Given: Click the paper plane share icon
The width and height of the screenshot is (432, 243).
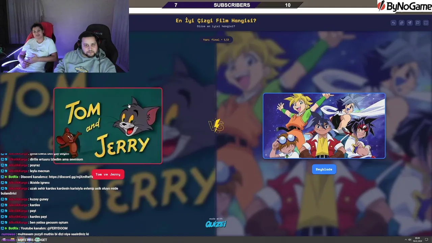Looking at the screenshot, I should [410, 23].
